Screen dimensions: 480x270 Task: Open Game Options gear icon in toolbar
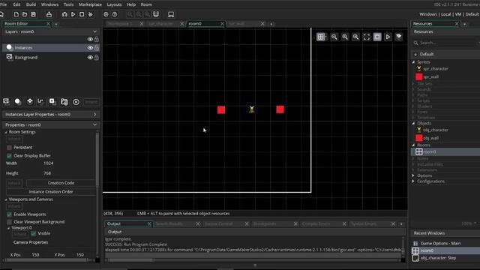pos(106,14)
